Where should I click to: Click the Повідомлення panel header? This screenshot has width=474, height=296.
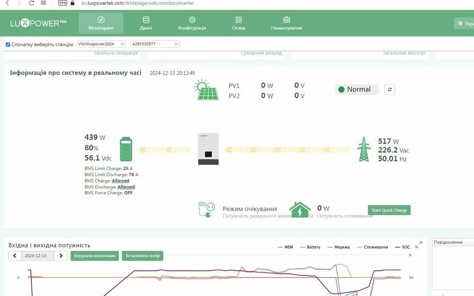(x=453, y=242)
